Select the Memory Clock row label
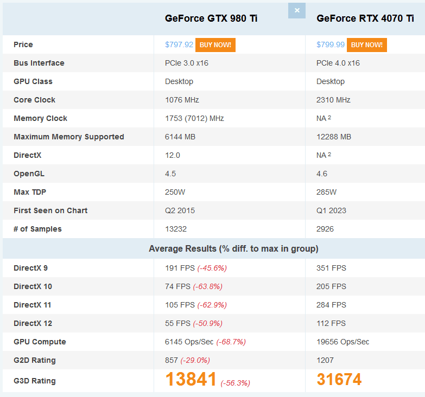Image resolution: width=425 pixels, height=397 pixels. click(x=40, y=118)
